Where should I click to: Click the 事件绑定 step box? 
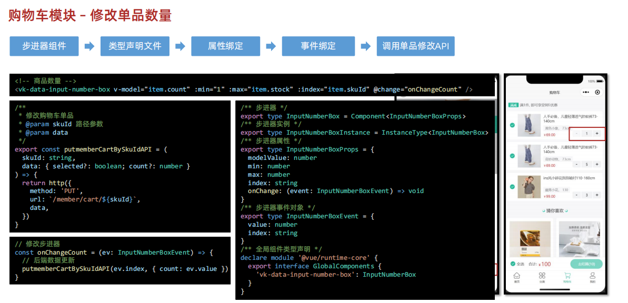click(x=318, y=46)
